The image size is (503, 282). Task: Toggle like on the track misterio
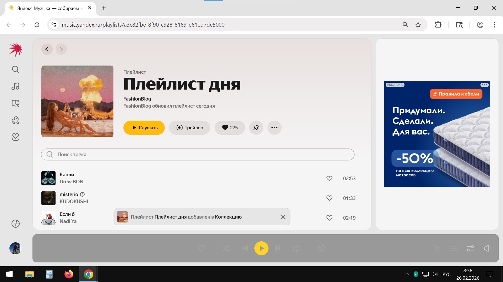[x=329, y=198]
